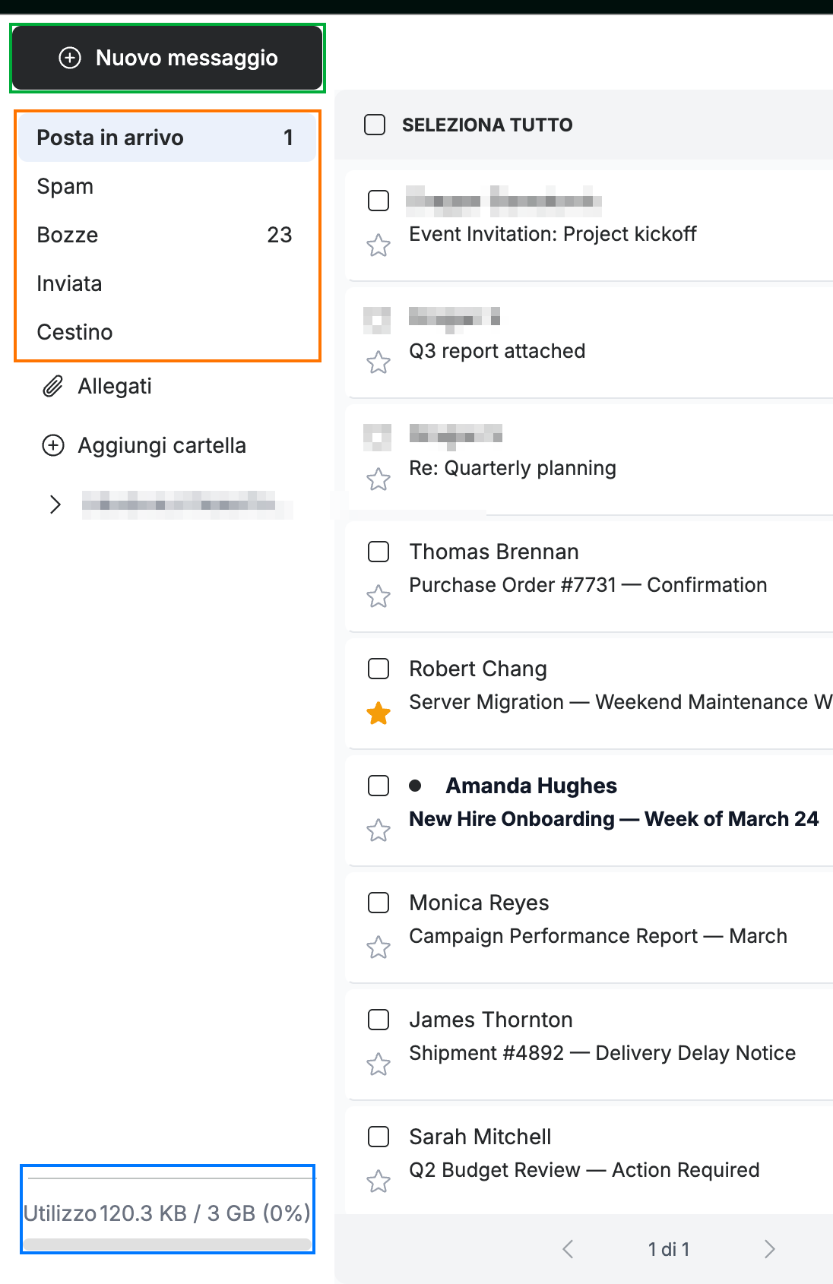Star the Re: Quarterly planning email
Image resolution: width=833 pixels, height=1284 pixels.
pyautogui.click(x=378, y=479)
